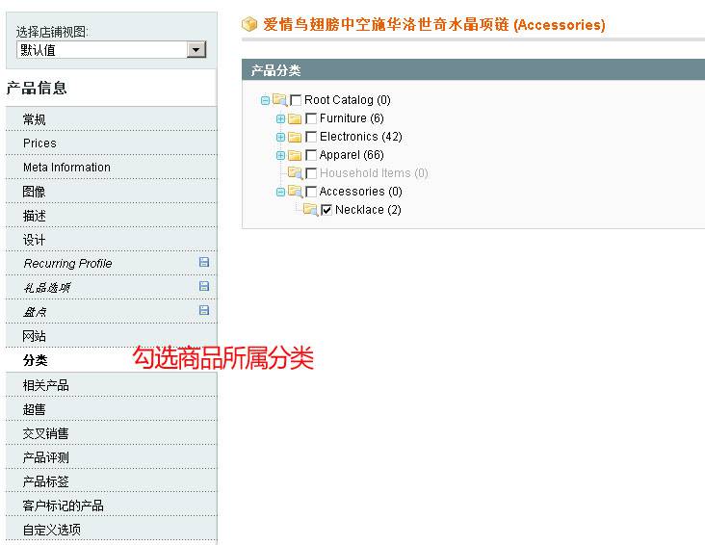705x545 pixels.
Task: Click the Electronics folder icon
Action: click(295, 137)
